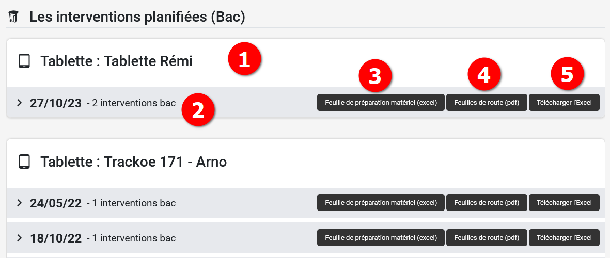Image resolution: width=610 pixels, height=258 pixels.
Task: Click Télécharger l'Excel for 27/10/23
Action: (564, 102)
